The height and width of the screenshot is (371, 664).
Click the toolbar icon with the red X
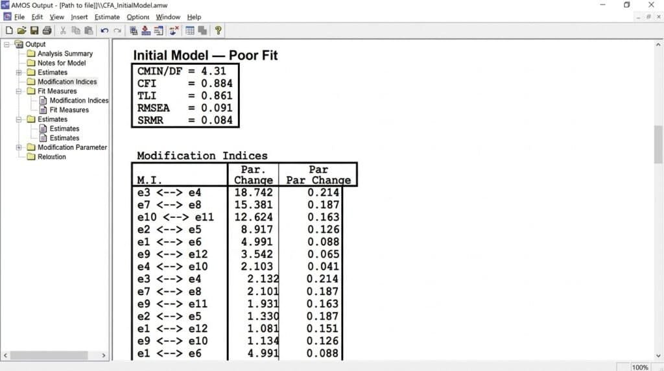(x=174, y=30)
